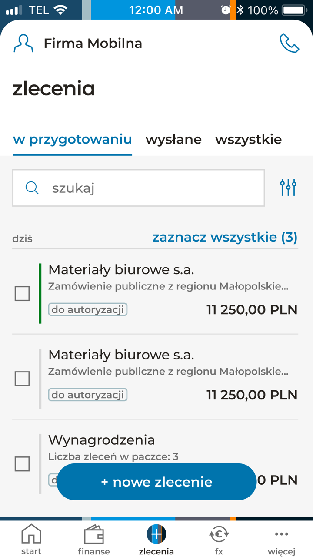Screen dimensions: 313x557
Task: Switch to the wysłane tab
Action: (x=173, y=139)
